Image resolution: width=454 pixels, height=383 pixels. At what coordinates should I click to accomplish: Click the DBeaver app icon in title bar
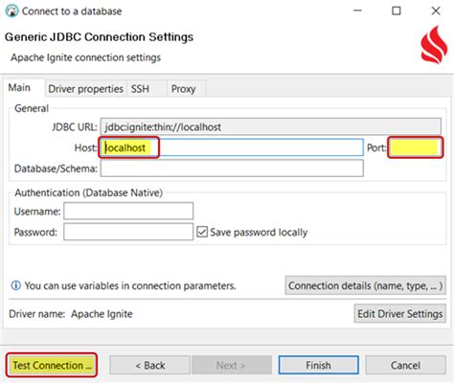tap(12, 11)
